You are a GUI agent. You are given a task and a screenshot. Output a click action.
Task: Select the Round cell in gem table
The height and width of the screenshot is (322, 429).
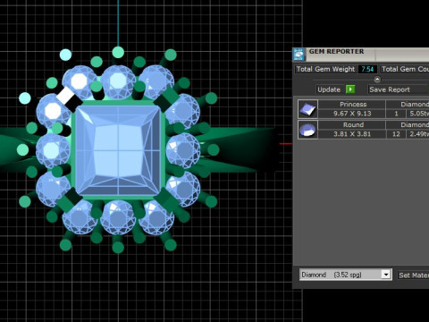coord(353,124)
